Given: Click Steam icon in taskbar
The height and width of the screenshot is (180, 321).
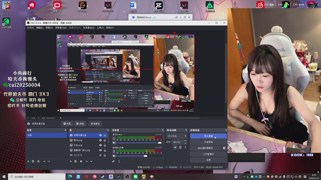Looking at the screenshot, I should tap(103, 176).
